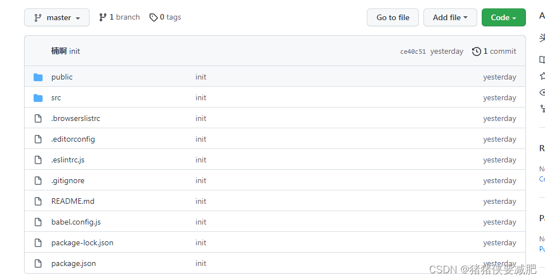
Task: Click the .editorconfig file icon
Action: click(38, 139)
